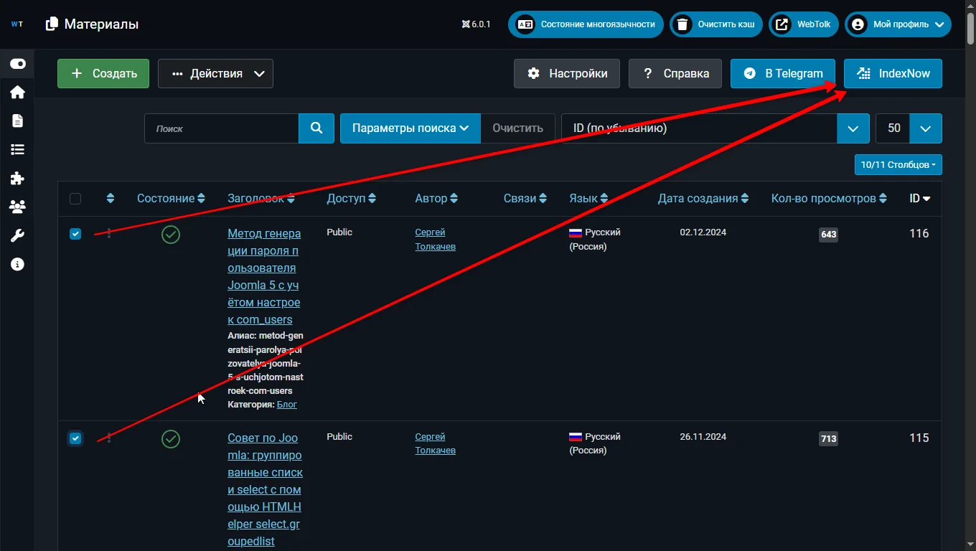Toggle the sidebar menu switch
This screenshot has width=976, height=551.
click(x=17, y=64)
